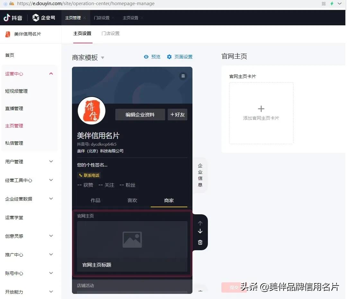Collapse the 运营中心 sidebar section
This screenshot has width=347, height=299.
tap(51, 73)
